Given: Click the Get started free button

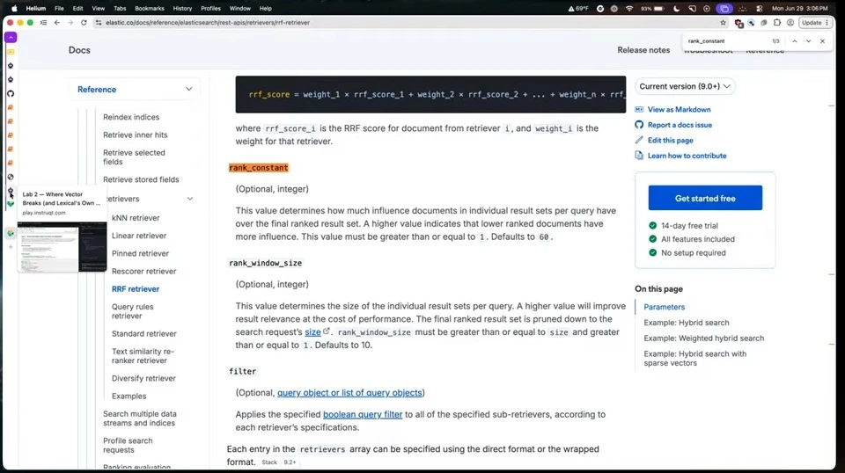Looking at the screenshot, I should 705,198.
